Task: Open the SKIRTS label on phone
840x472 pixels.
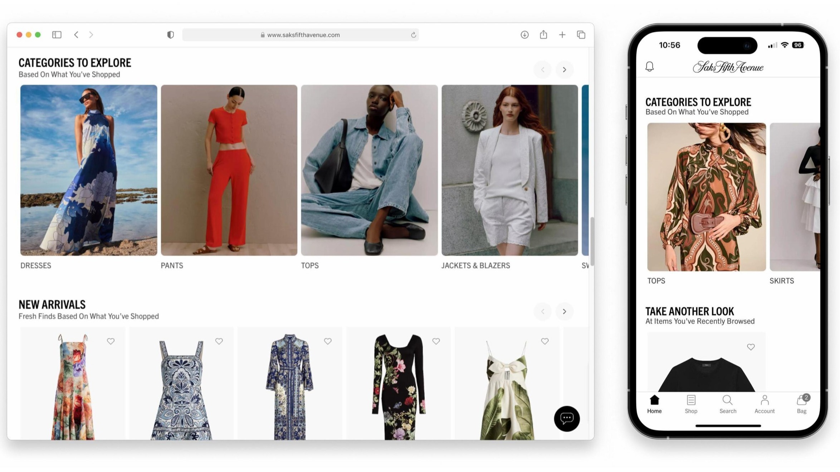Action: (x=782, y=281)
